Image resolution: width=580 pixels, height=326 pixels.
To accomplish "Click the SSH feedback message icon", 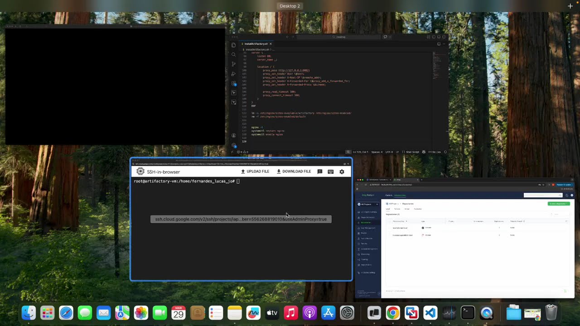I will click(320, 172).
